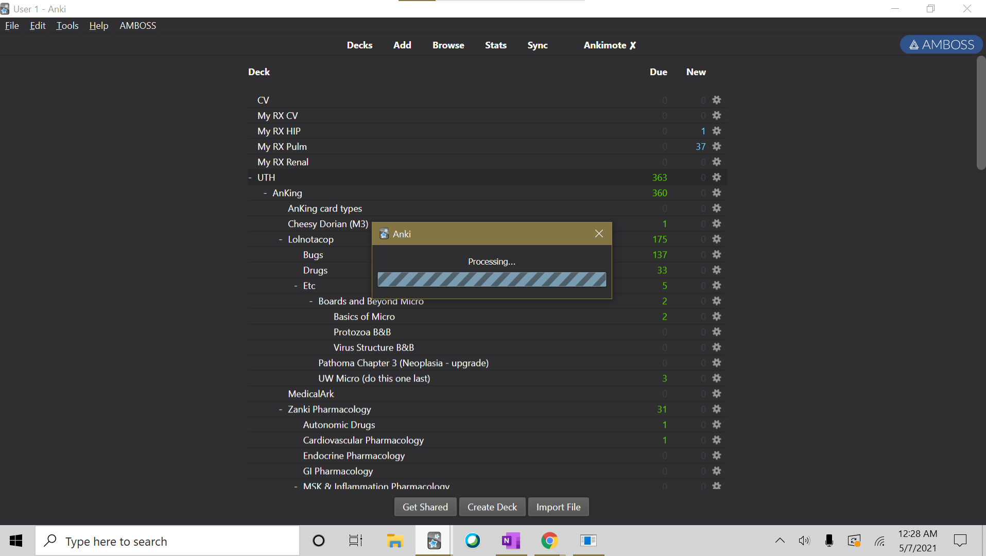The image size is (986, 556).
Task: Click the AMBOSS logo button
Action: pos(941,45)
